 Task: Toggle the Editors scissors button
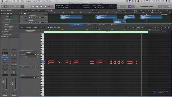pos(23,6)
